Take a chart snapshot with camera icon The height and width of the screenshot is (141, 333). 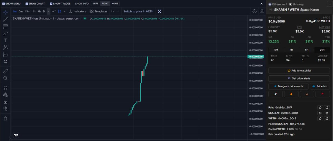pos(262,11)
